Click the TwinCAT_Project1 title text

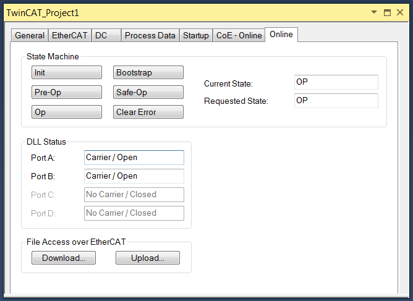[x=43, y=12]
